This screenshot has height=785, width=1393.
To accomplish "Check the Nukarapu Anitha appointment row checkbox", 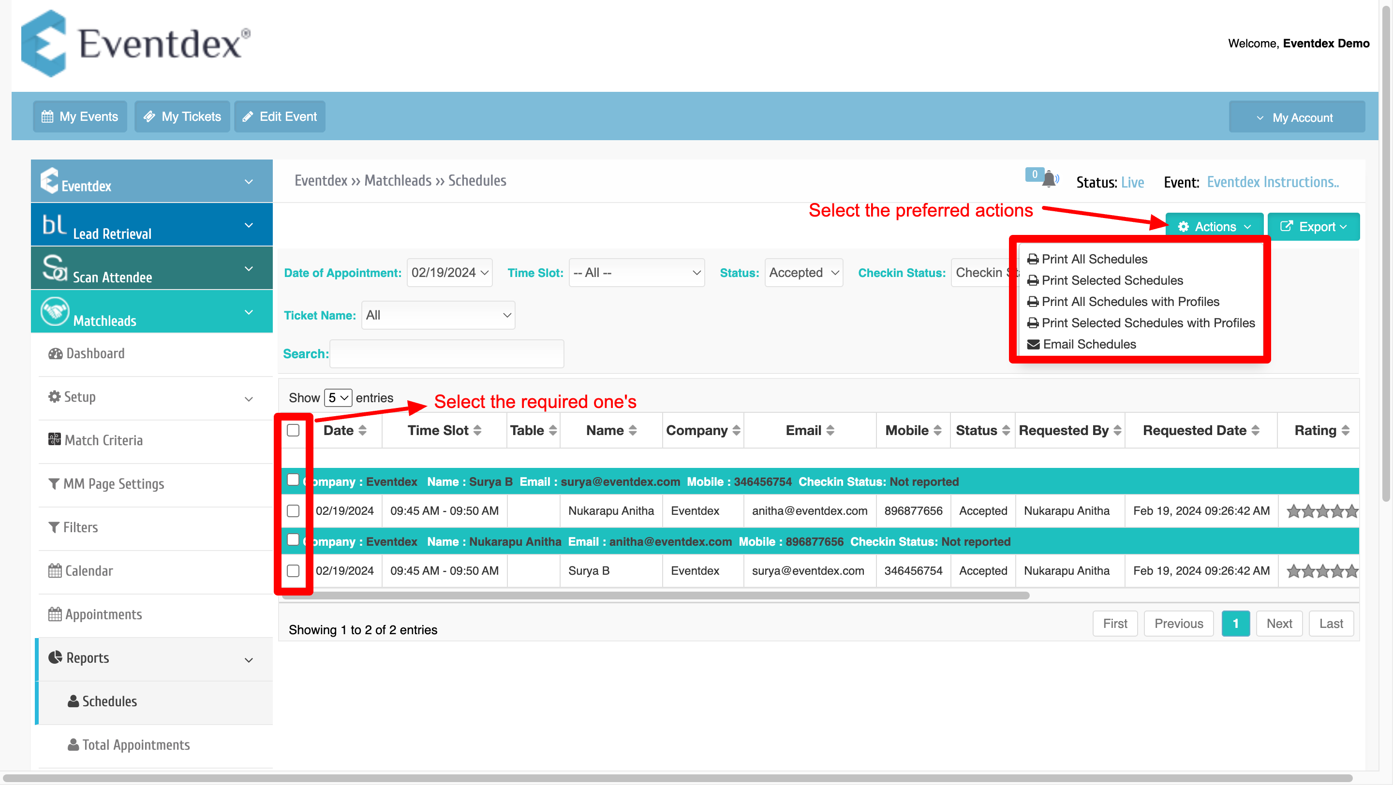I will [293, 510].
